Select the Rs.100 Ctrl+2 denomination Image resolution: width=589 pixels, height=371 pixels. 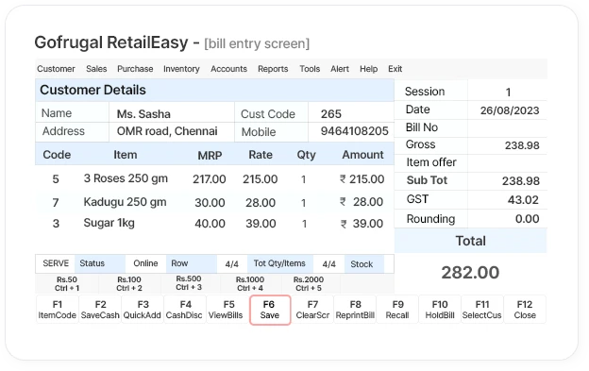[x=129, y=284]
